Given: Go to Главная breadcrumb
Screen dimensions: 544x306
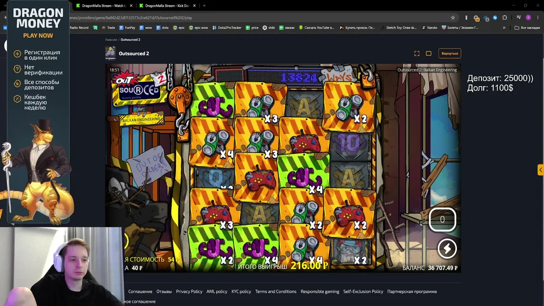Looking at the screenshot, I should point(111,40).
